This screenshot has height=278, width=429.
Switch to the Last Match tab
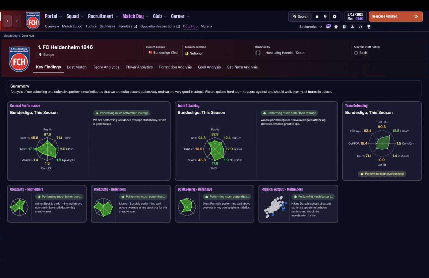(77, 67)
